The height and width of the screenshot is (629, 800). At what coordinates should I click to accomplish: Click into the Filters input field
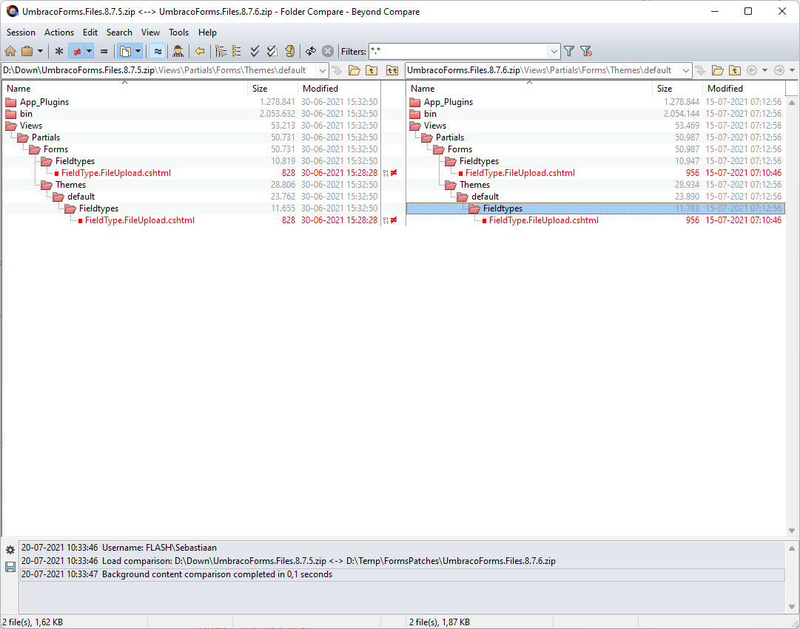point(458,51)
